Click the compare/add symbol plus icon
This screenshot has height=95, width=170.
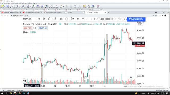coord(50,19)
